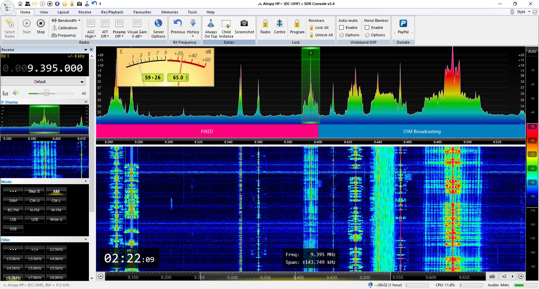Image resolution: width=539 pixels, height=289 pixels.
Task: Click the x2 zoom speed control
Action: point(507,276)
